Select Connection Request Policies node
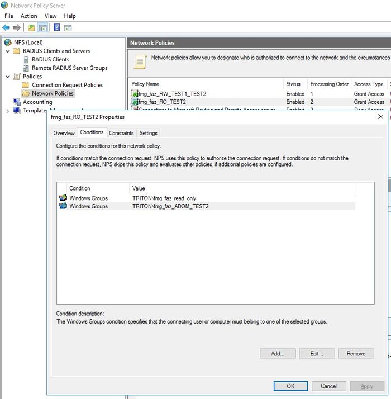Viewport: 391px width, 399px height. click(67, 85)
